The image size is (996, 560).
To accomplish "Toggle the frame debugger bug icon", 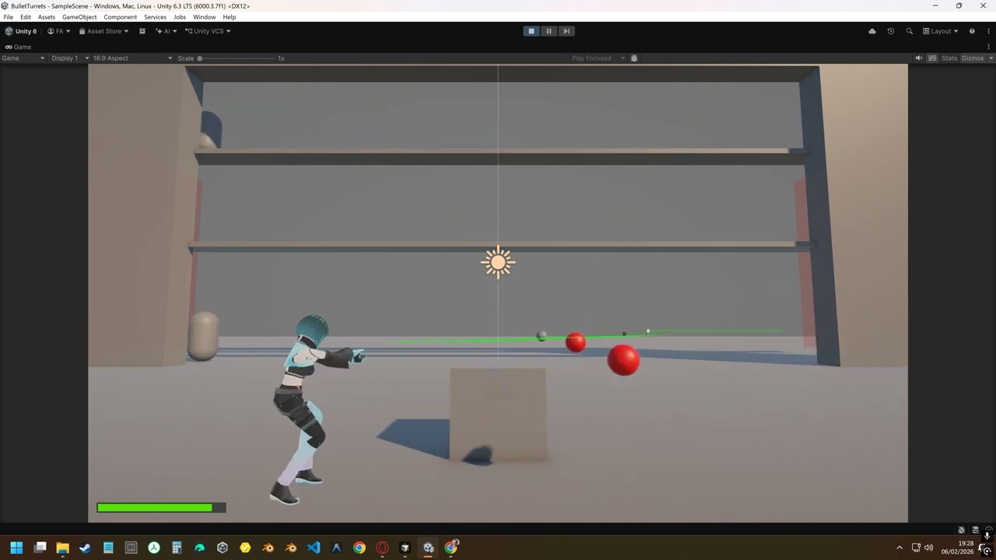I will pyautogui.click(x=634, y=58).
